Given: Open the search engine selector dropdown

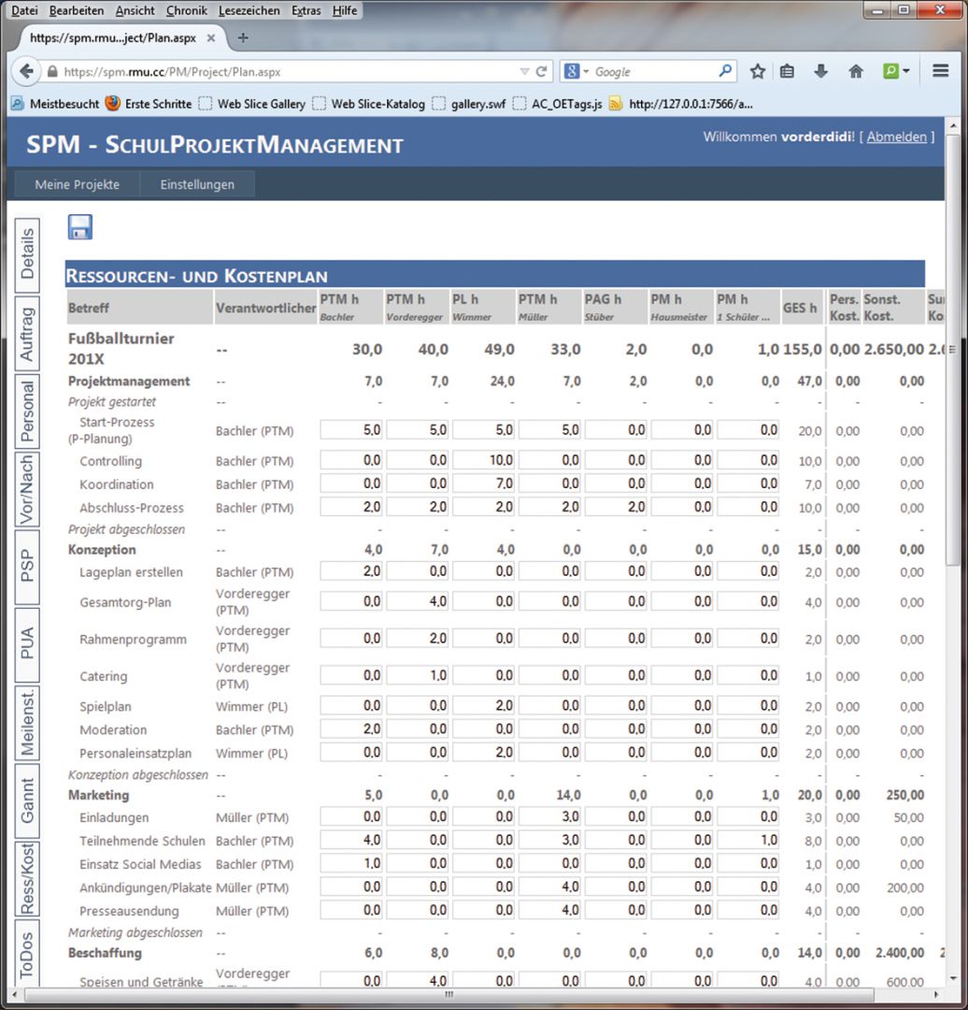Looking at the screenshot, I should (577, 71).
